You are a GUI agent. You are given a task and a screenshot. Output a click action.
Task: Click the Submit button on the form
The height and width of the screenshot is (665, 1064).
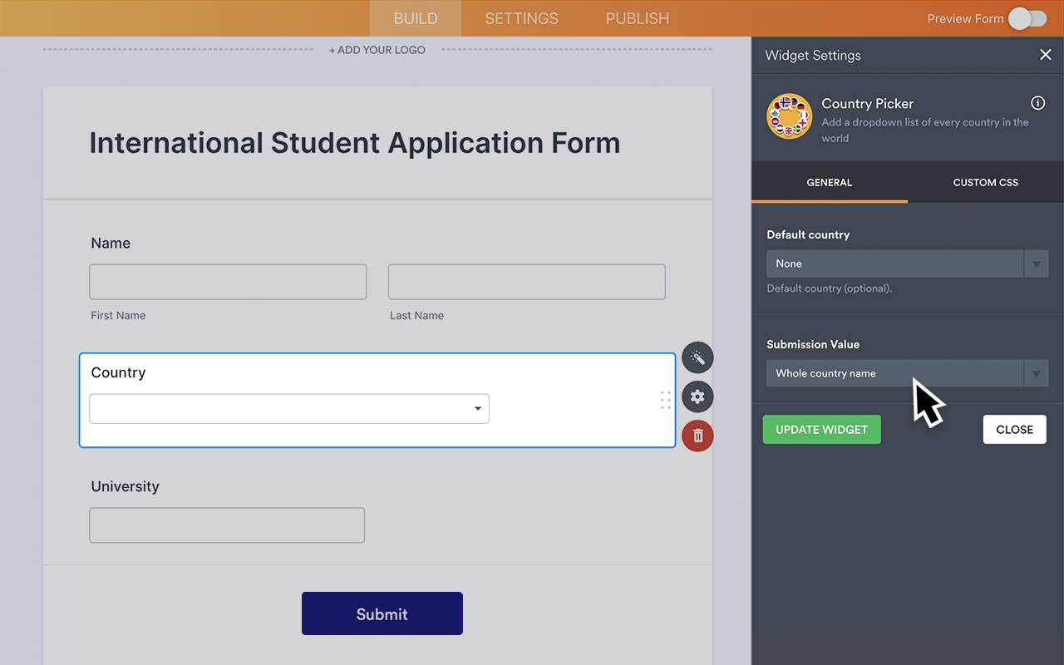click(382, 613)
